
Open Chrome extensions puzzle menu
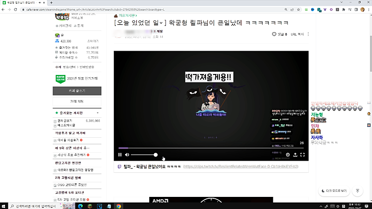coord(344,9)
